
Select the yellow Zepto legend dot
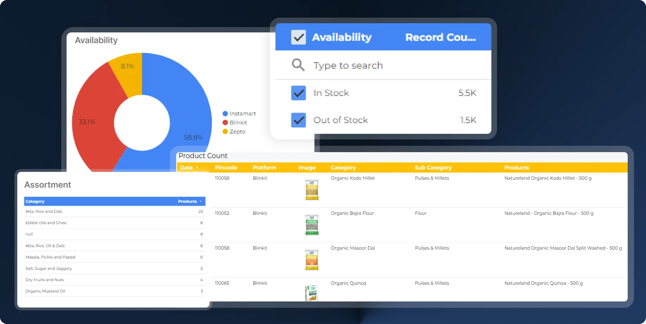pyautogui.click(x=225, y=131)
